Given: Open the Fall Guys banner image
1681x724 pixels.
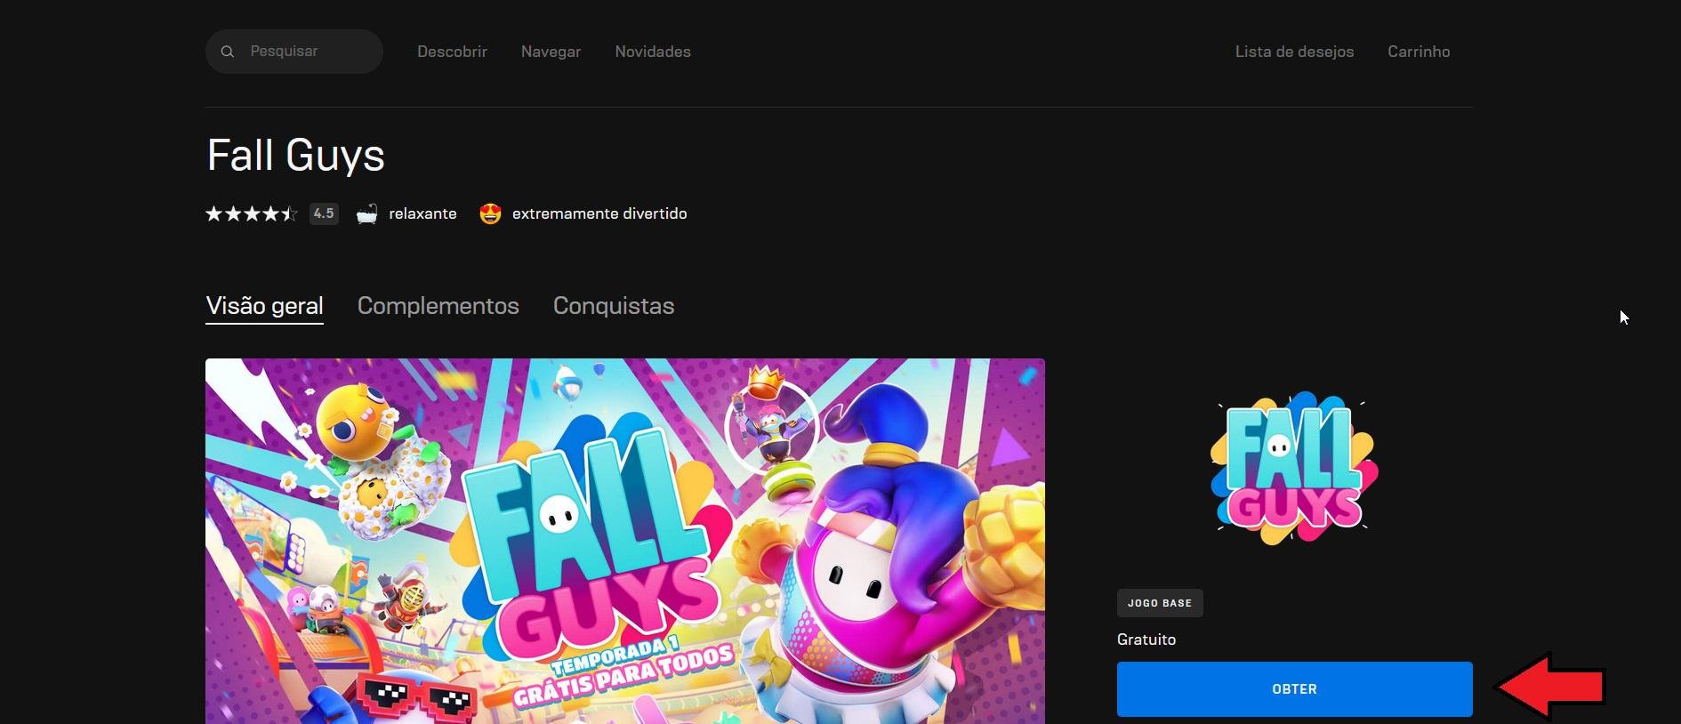Looking at the screenshot, I should point(625,541).
